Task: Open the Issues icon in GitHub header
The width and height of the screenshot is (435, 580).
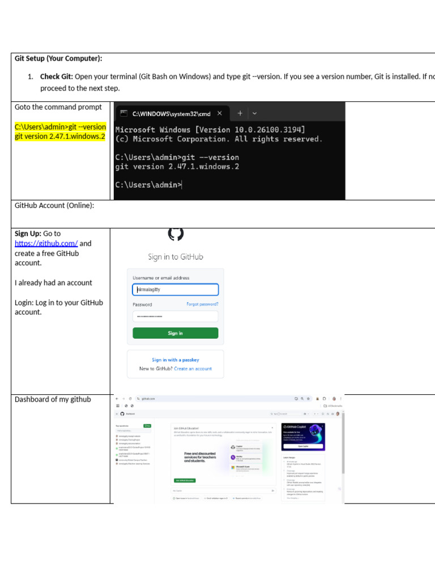Action: pyautogui.click(x=323, y=413)
